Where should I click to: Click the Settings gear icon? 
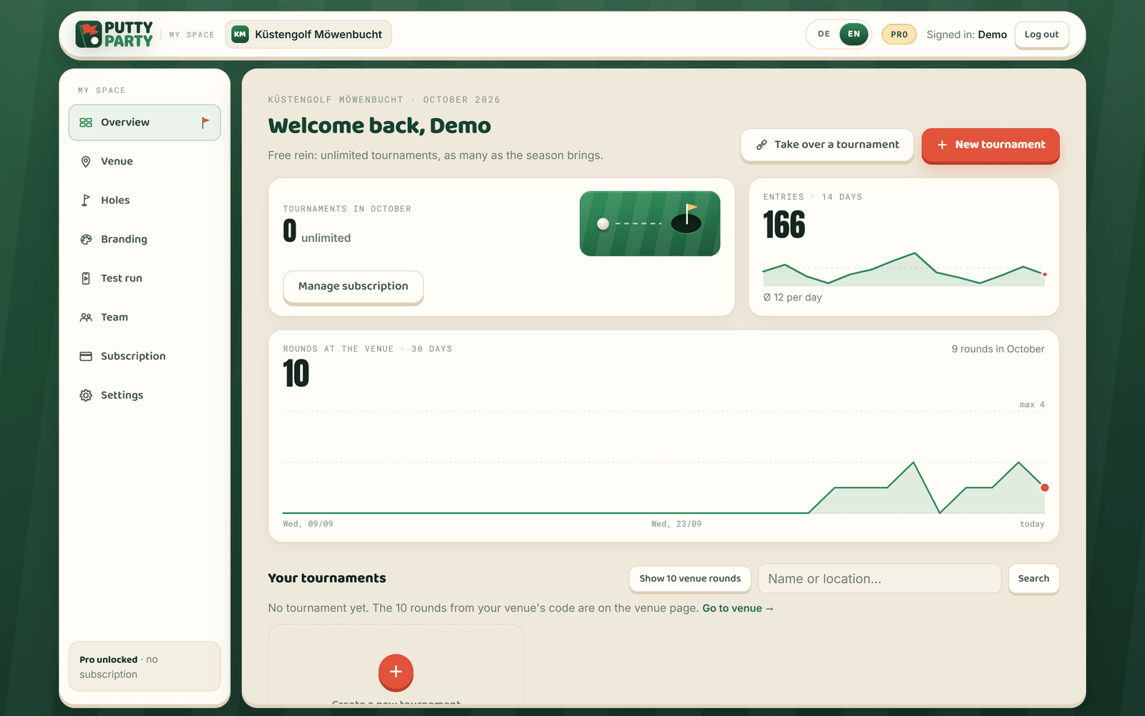[86, 395]
